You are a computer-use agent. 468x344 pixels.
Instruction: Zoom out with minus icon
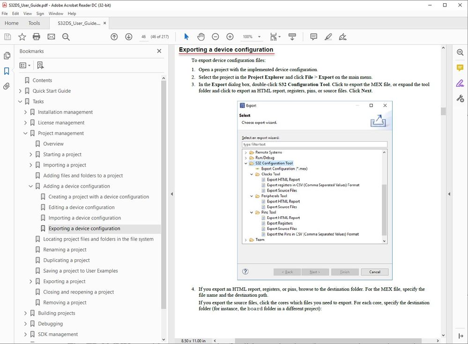click(x=215, y=37)
